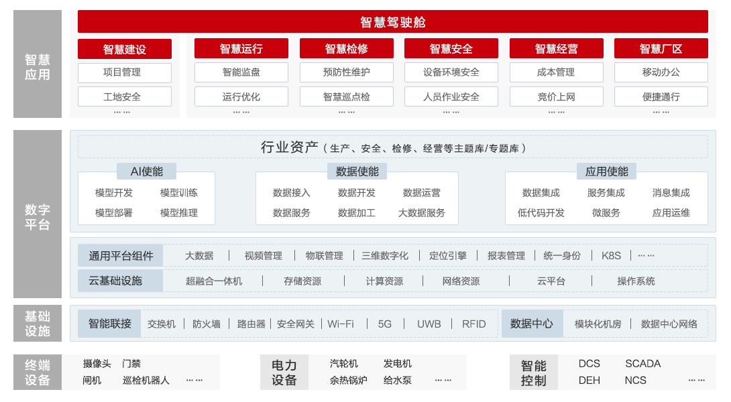The height and width of the screenshot is (402, 731).
Task: Select the 智慧运行 red tab
Action: pyautogui.click(x=241, y=49)
